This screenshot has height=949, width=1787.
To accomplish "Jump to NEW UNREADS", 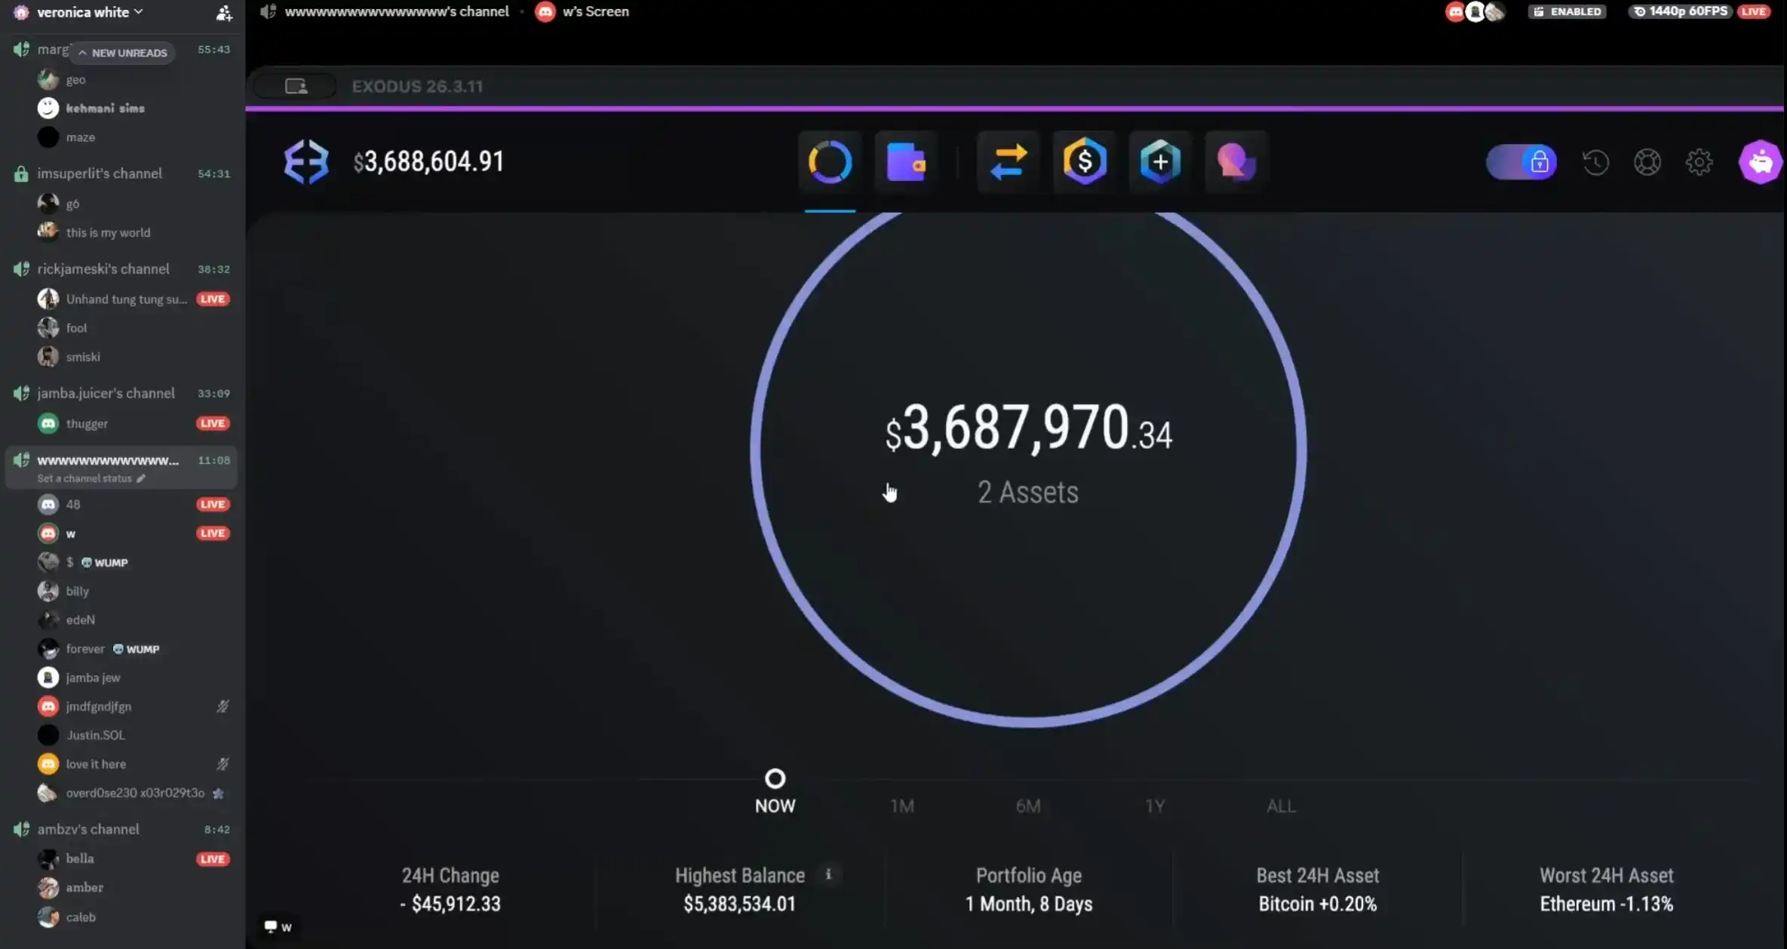I will click(x=122, y=52).
